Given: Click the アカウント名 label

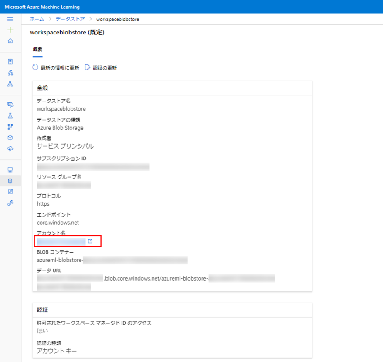Looking at the screenshot, I should tap(51, 233).
